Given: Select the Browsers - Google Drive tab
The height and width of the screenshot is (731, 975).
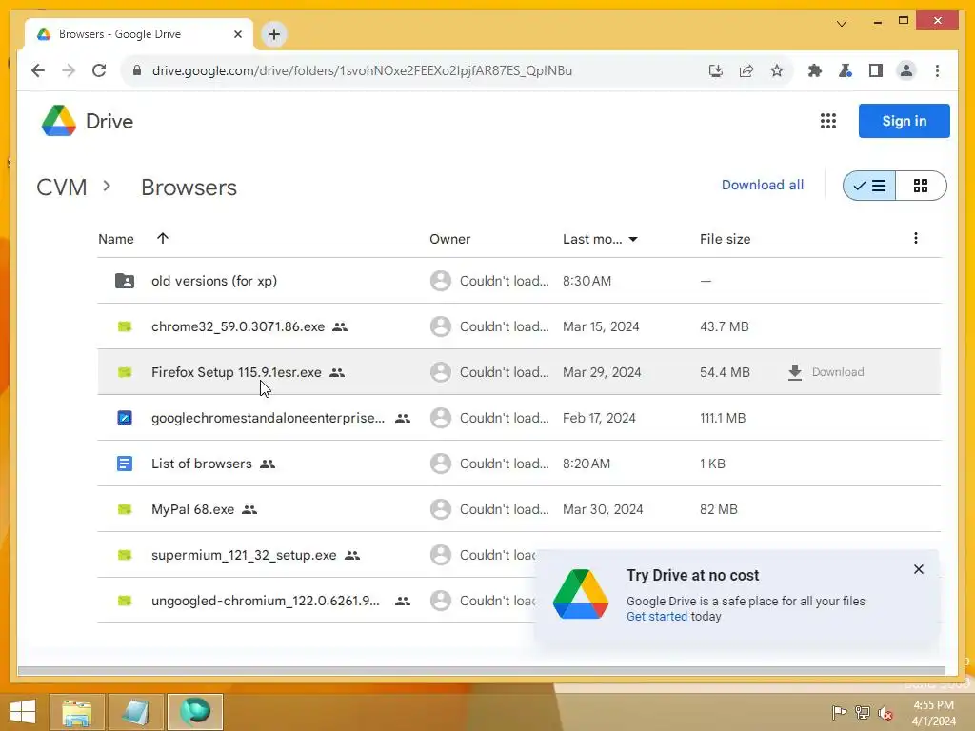Looking at the screenshot, I should coord(139,34).
